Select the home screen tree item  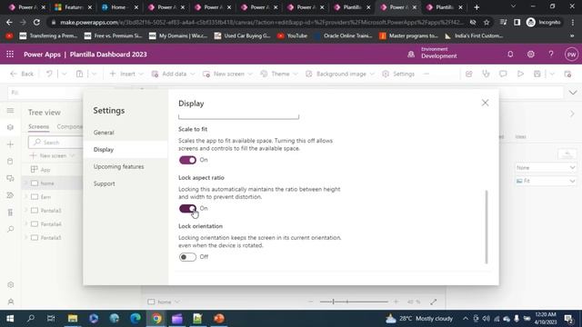(47, 183)
